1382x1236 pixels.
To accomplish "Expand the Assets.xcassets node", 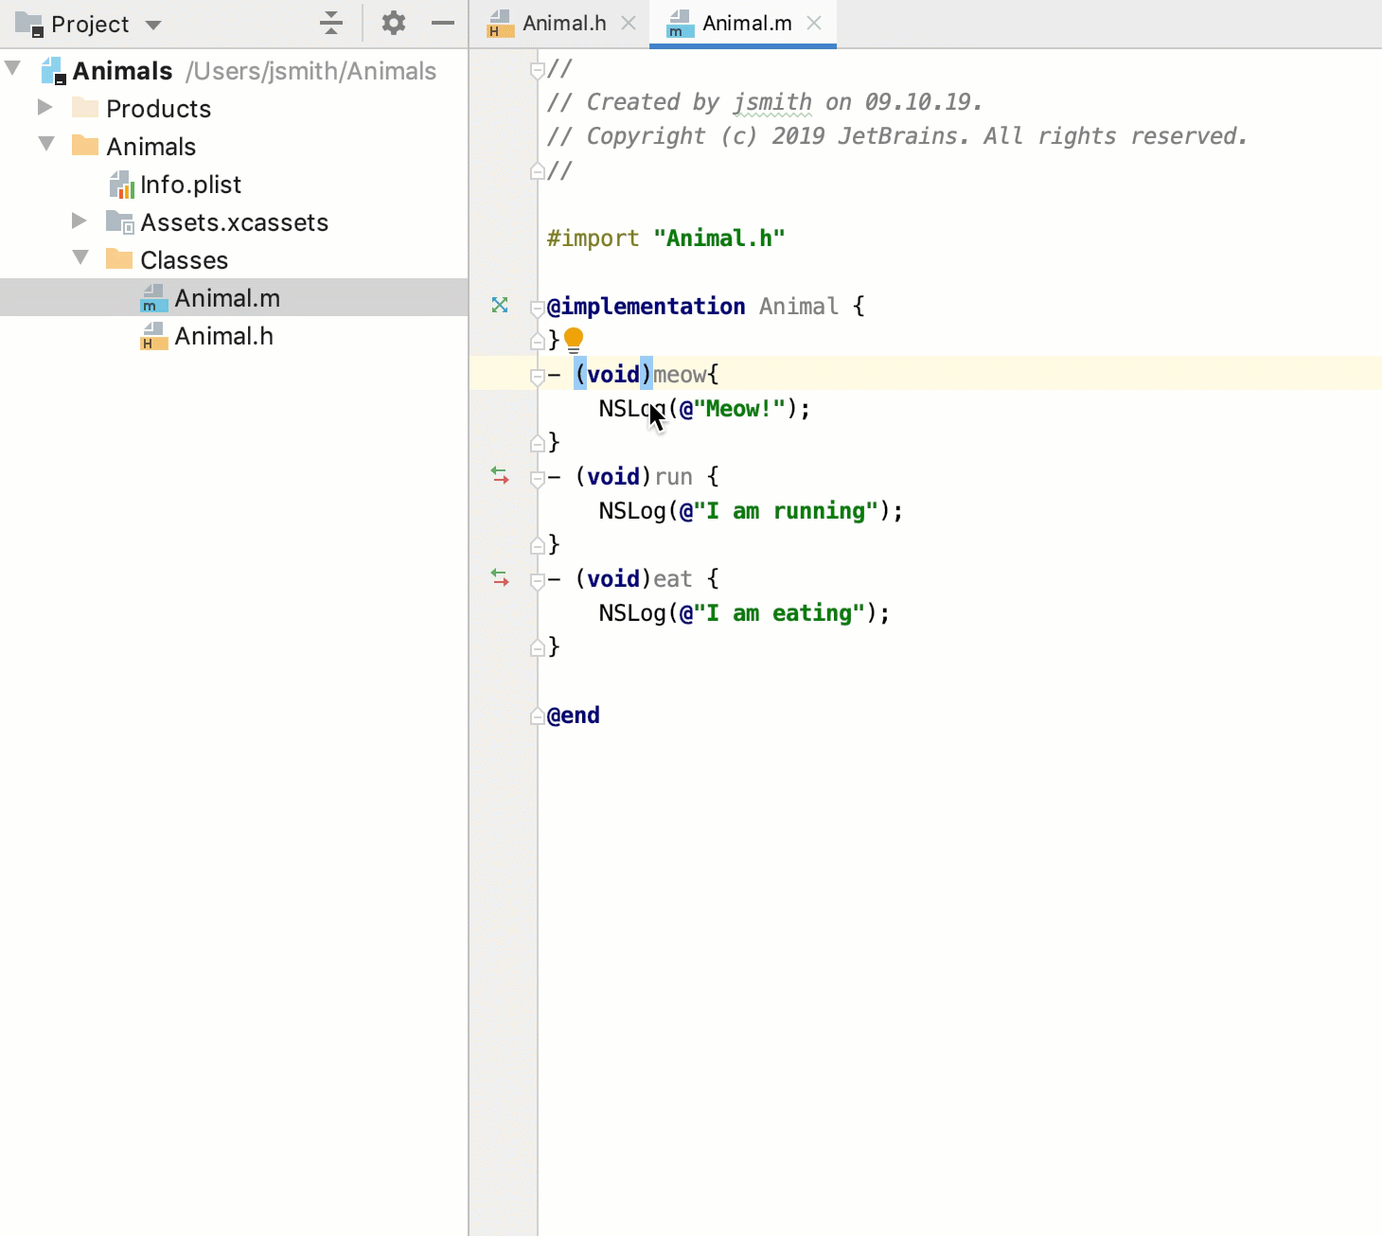I will coord(80,221).
